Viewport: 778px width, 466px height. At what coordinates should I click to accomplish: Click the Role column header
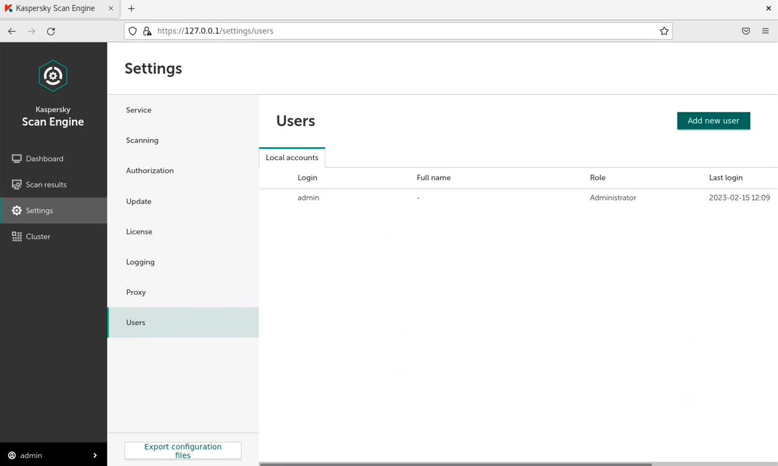tap(597, 177)
